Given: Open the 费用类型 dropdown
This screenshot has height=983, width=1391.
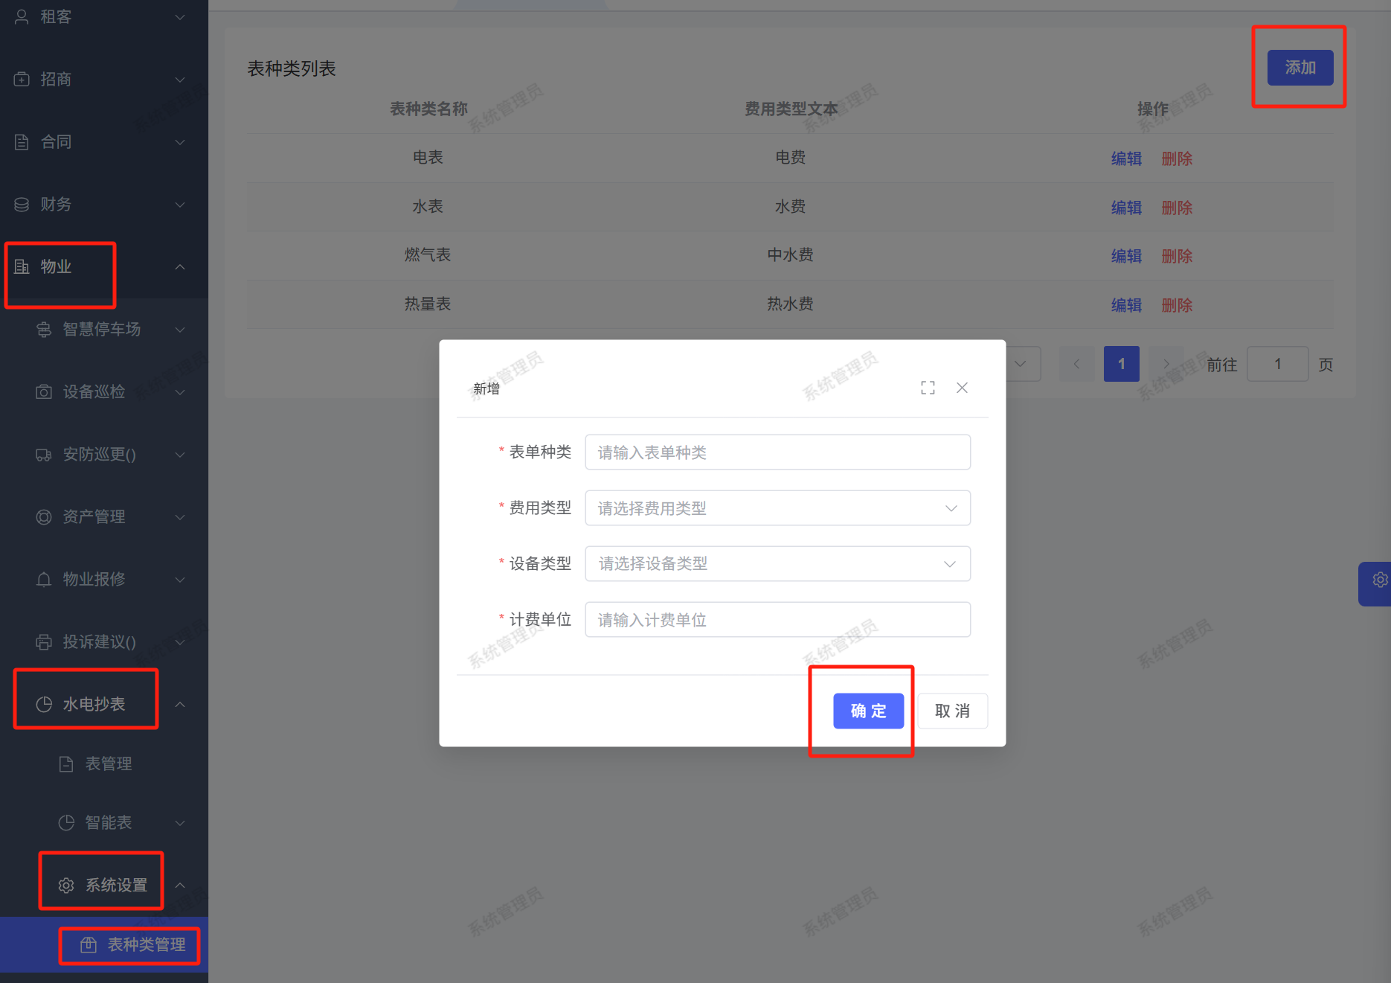Looking at the screenshot, I should (777, 508).
